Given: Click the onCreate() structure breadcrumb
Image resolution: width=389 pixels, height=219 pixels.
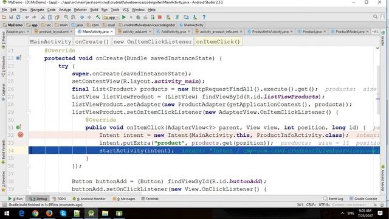Looking at the screenshot, I should 92,42.
